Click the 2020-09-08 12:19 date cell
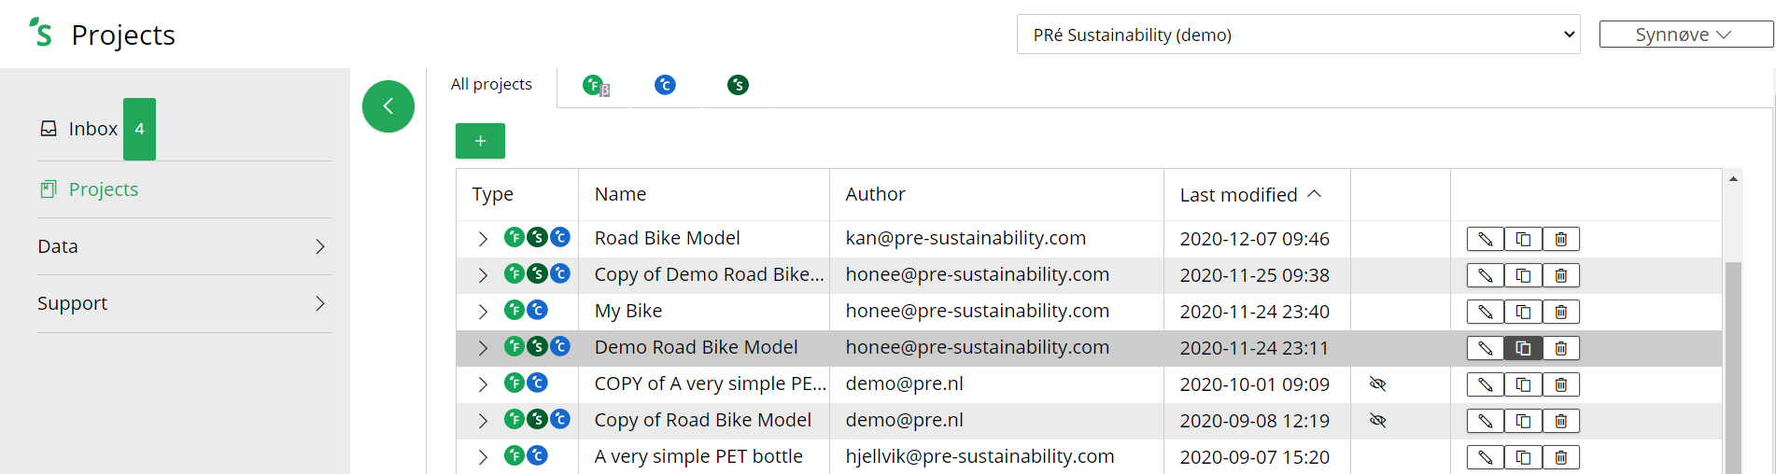The width and height of the screenshot is (1776, 474). [x=1254, y=421]
